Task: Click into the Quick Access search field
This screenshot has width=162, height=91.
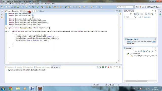Action: [125, 7]
